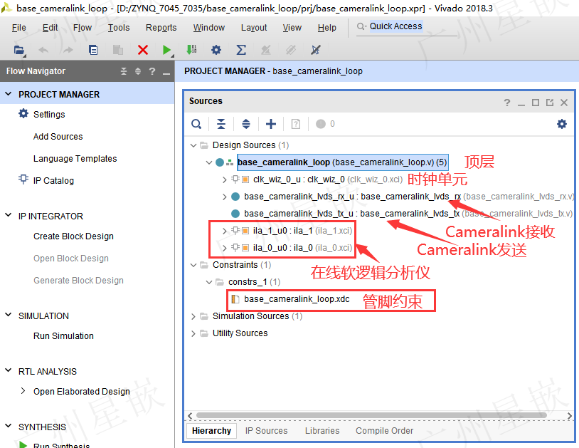Collapse PROJECT MANAGER section
This screenshot has width=579, height=448.
(8, 94)
